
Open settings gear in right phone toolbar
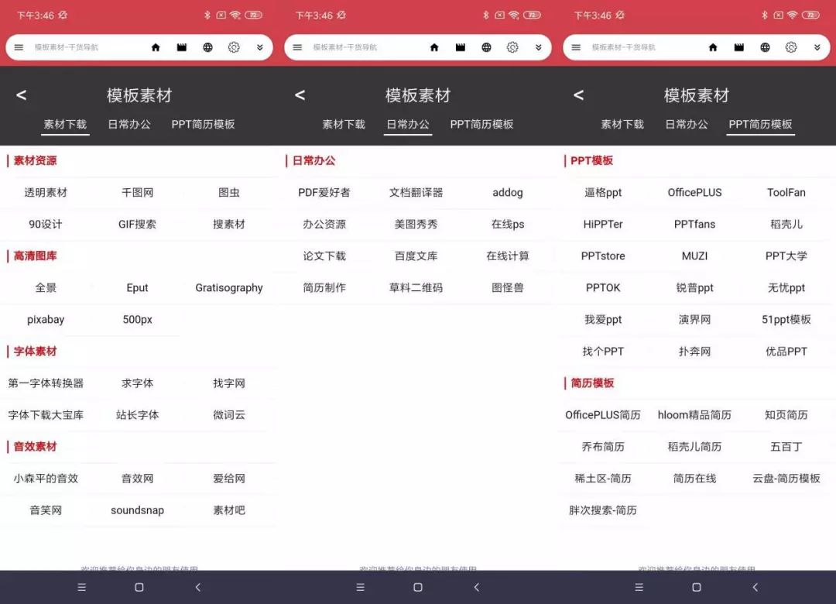click(x=791, y=47)
